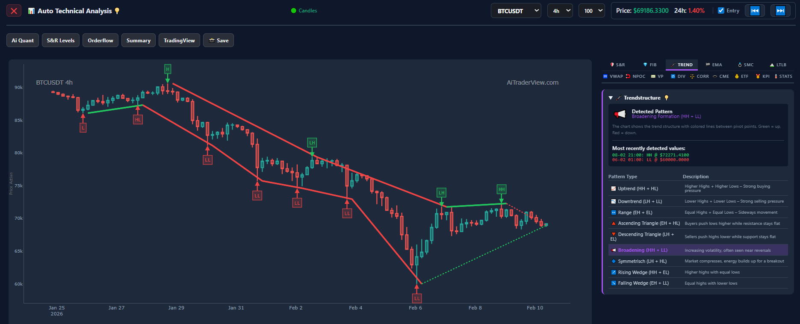Image resolution: width=800 pixels, height=324 pixels.
Task: Click the green HH marker on chart
Action: pos(502,189)
